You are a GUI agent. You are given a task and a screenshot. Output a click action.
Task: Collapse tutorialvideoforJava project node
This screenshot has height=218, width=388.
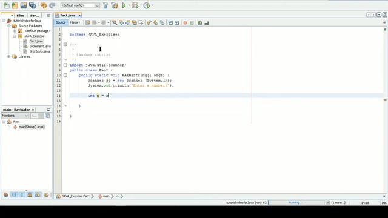(x=4, y=21)
